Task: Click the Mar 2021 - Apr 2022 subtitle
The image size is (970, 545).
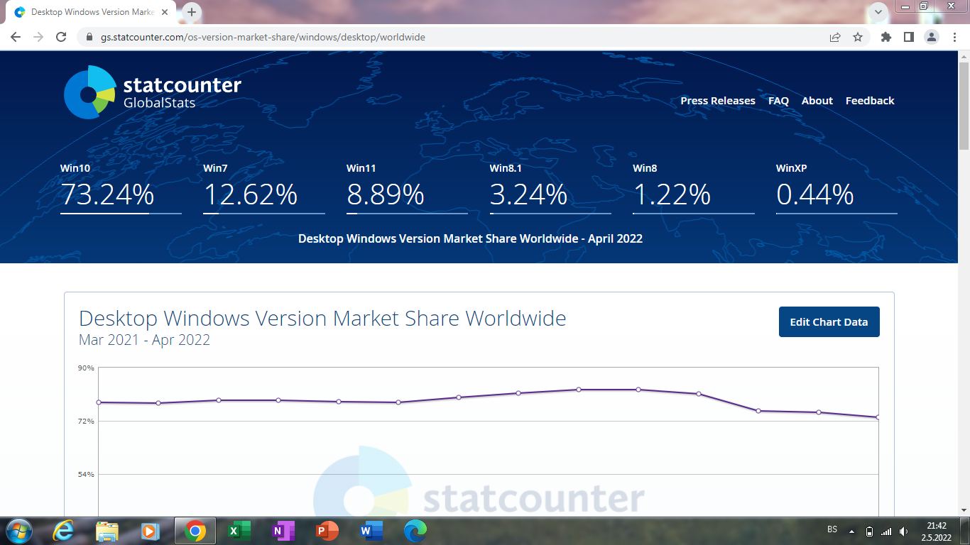Action: [x=144, y=340]
